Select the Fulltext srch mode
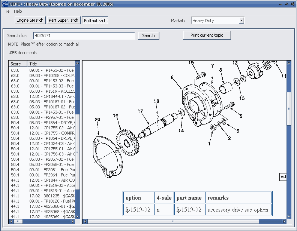The width and height of the screenshot is (297, 231). coord(95,20)
